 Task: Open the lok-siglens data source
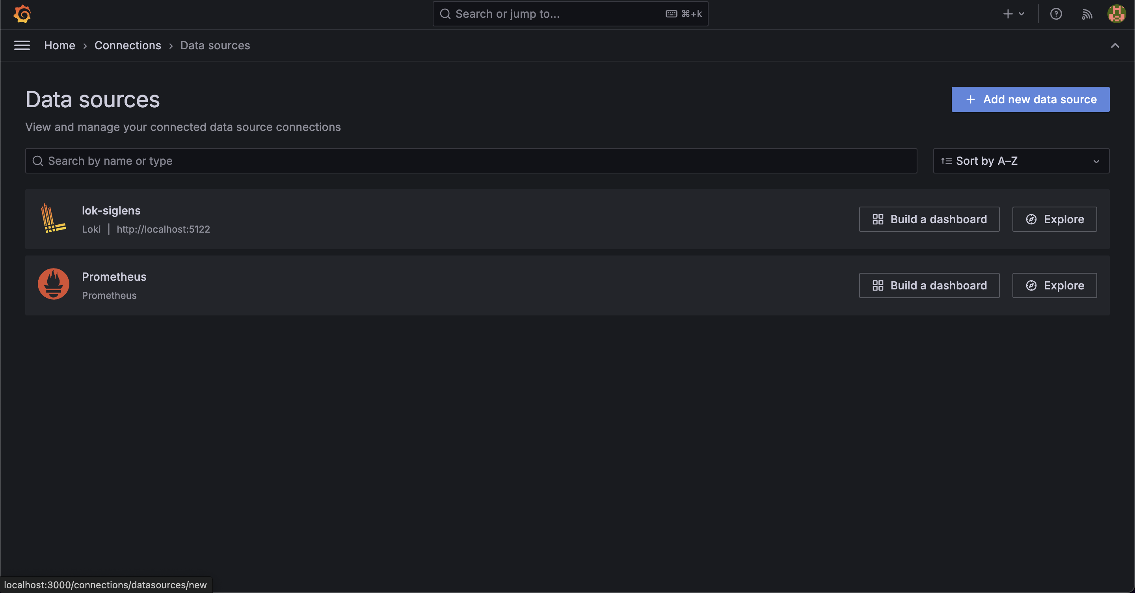click(x=111, y=211)
